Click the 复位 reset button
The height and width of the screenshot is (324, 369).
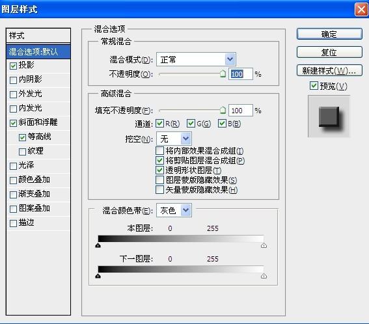(329, 52)
